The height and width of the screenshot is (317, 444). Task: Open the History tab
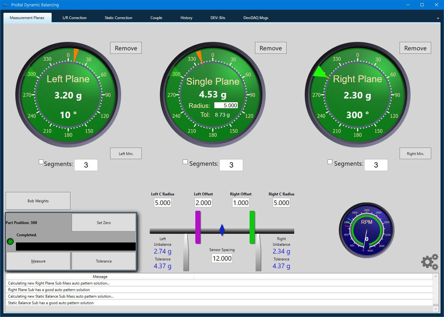click(186, 18)
